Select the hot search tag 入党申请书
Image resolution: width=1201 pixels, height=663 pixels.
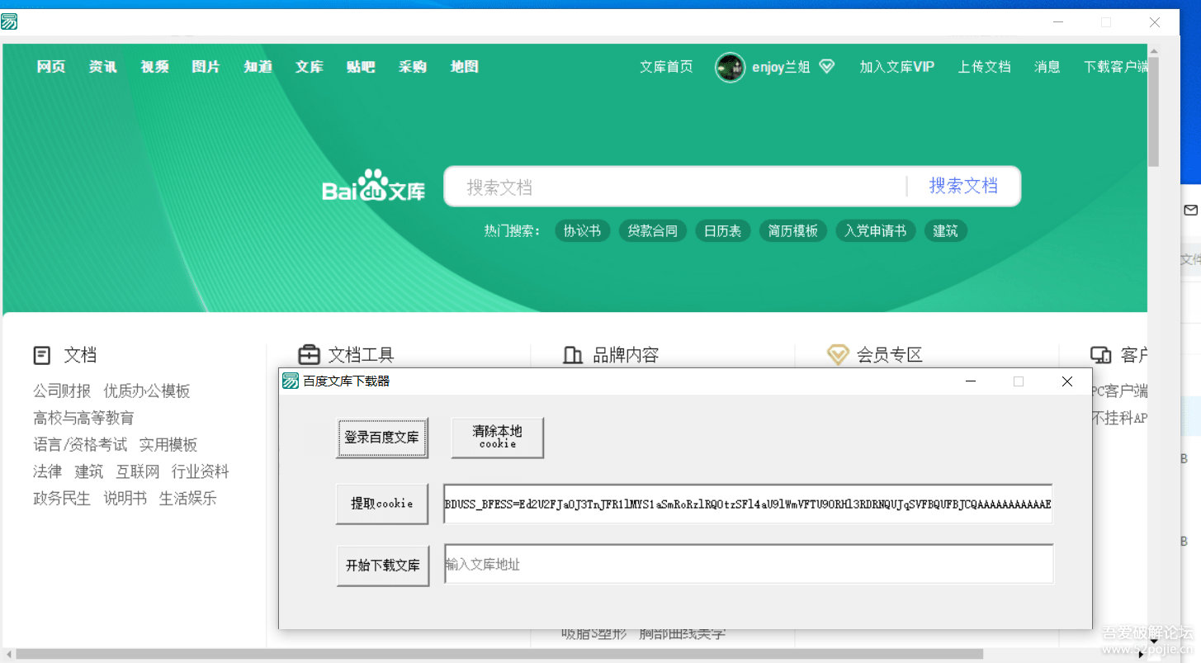tap(875, 231)
